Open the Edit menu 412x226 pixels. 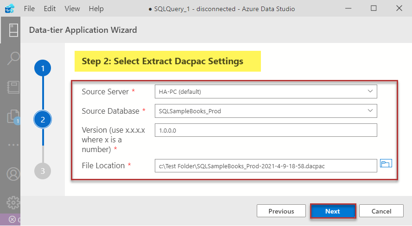point(50,9)
